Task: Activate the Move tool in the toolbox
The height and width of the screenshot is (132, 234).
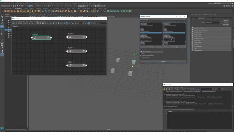Action: coord(2,26)
